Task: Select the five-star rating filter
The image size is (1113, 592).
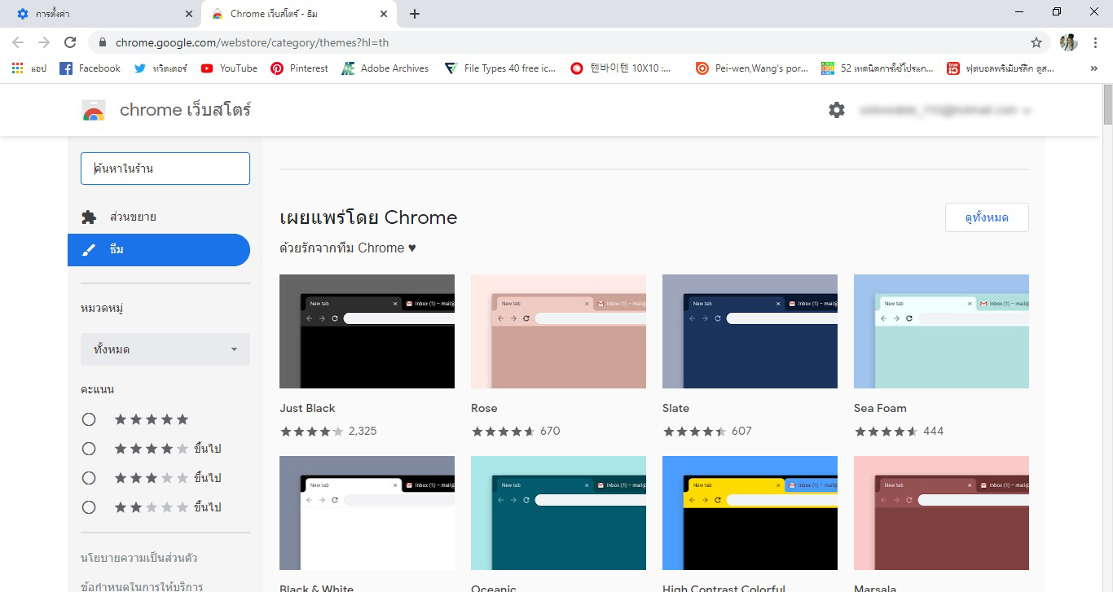Action: click(x=89, y=419)
